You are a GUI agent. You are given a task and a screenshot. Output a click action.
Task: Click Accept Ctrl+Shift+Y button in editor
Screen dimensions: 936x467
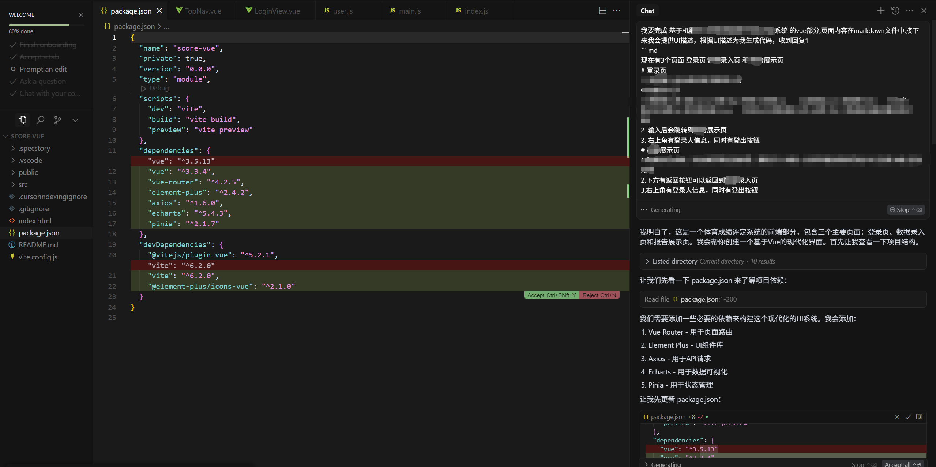tap(551, 295)
